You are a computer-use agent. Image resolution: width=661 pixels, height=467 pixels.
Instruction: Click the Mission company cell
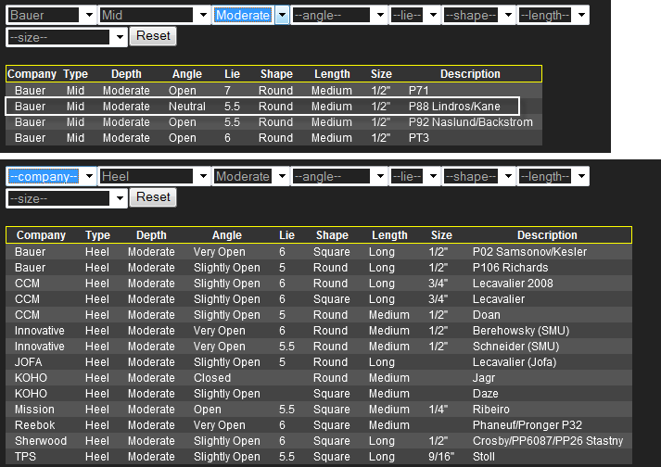click(34, 410)
